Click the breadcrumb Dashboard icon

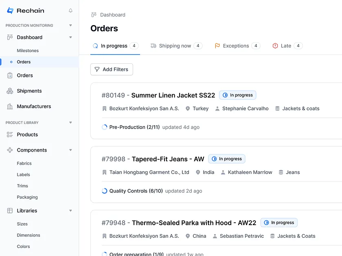tap(94, 15)
